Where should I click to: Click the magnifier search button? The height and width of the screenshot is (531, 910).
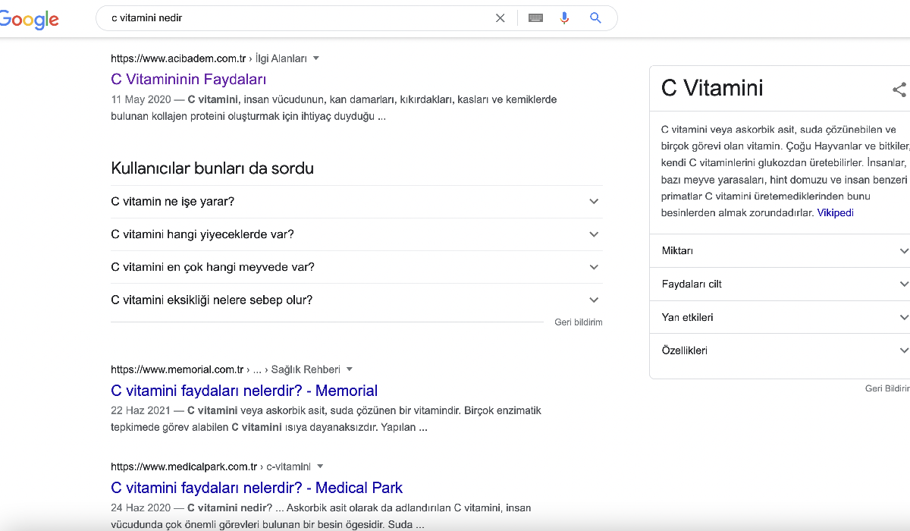pyautogui.click(x=595, y=18)
